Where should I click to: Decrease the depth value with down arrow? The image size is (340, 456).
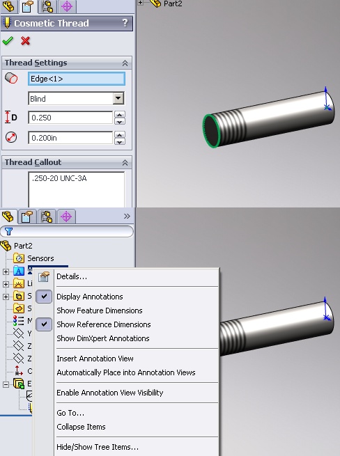pyautogui.click(x=120, y=122)
